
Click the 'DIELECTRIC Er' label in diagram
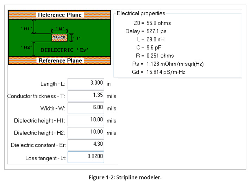(x=64, y=50)
